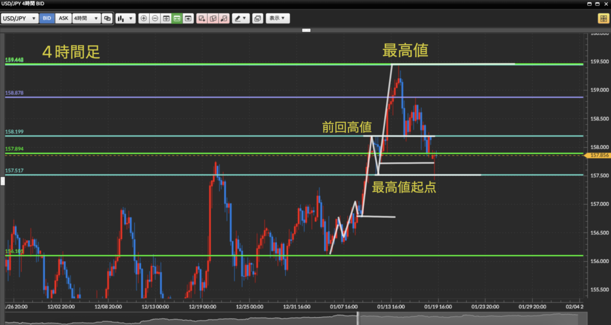Click the 157.856 current price label
611x325 pixels.
coord(599,155)
